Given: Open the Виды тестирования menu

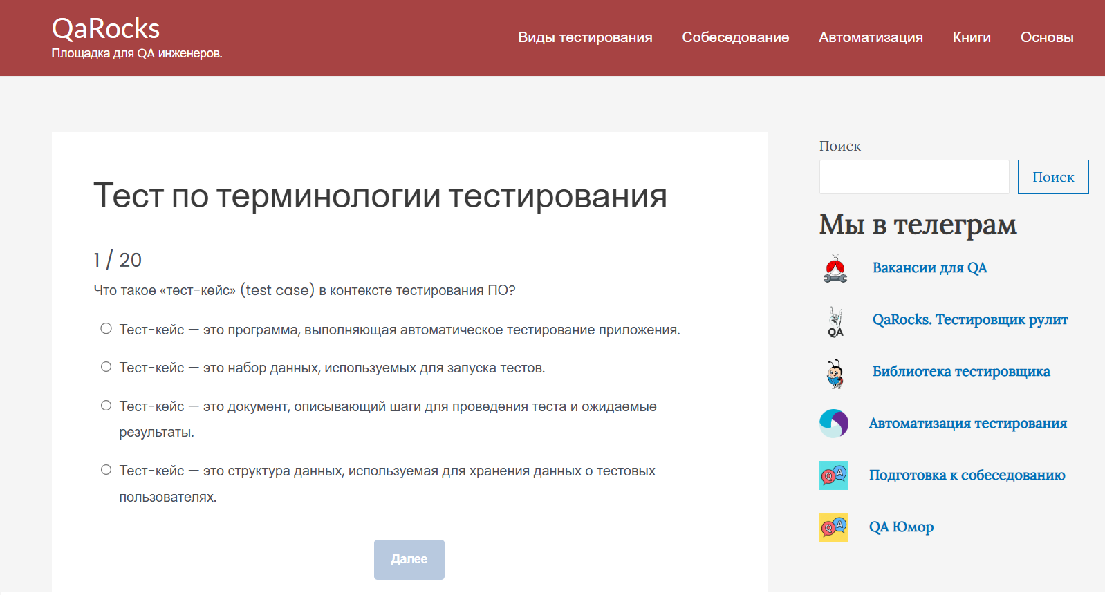Looking at the screenshot, I should point(585,37).
